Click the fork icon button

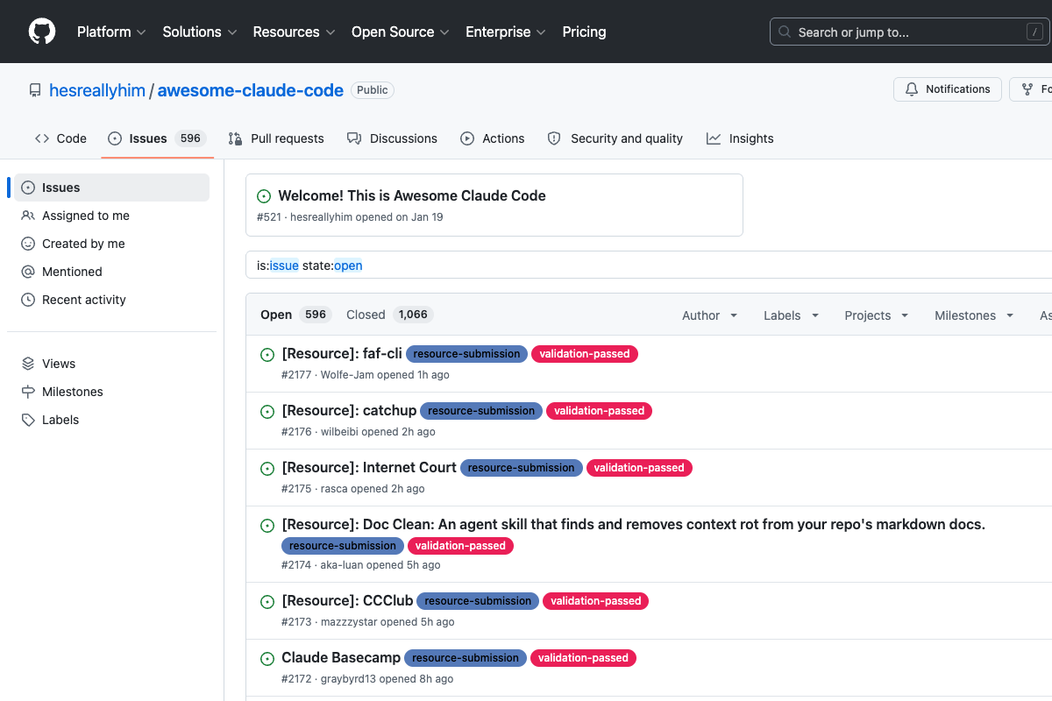(x=1027, y=89)
